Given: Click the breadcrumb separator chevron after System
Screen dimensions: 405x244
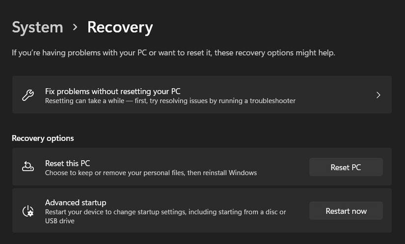Looking at the screenshot, I should [75, 27].
